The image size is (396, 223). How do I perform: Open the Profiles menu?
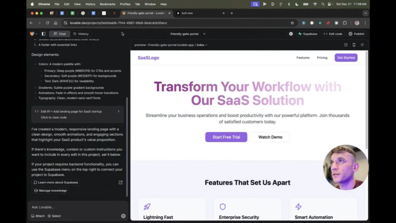click(125, 4)
